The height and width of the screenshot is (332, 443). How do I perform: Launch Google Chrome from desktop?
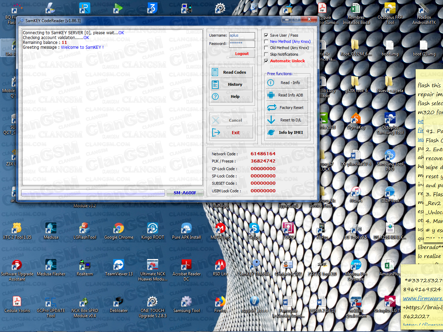pyautogui.click(x=119, y=231)
